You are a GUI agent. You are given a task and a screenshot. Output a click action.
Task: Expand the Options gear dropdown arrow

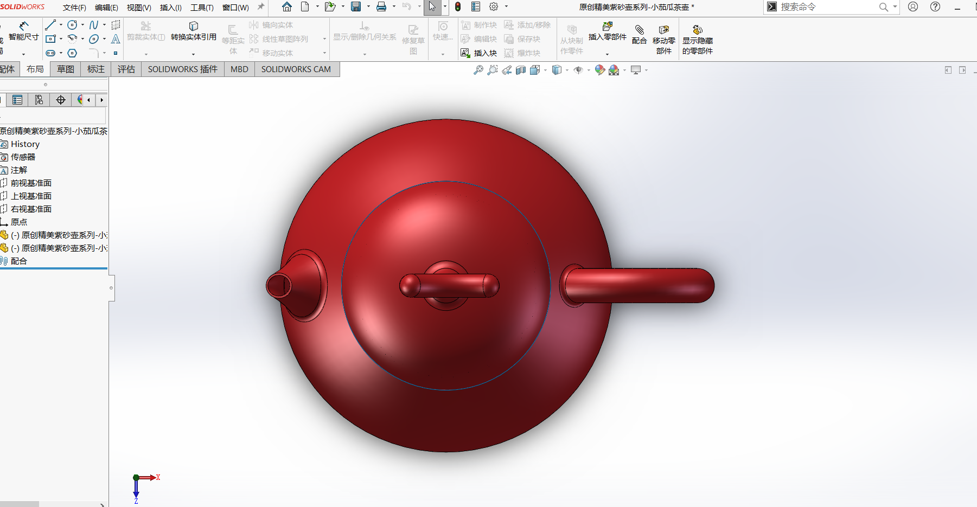(506, 7)
